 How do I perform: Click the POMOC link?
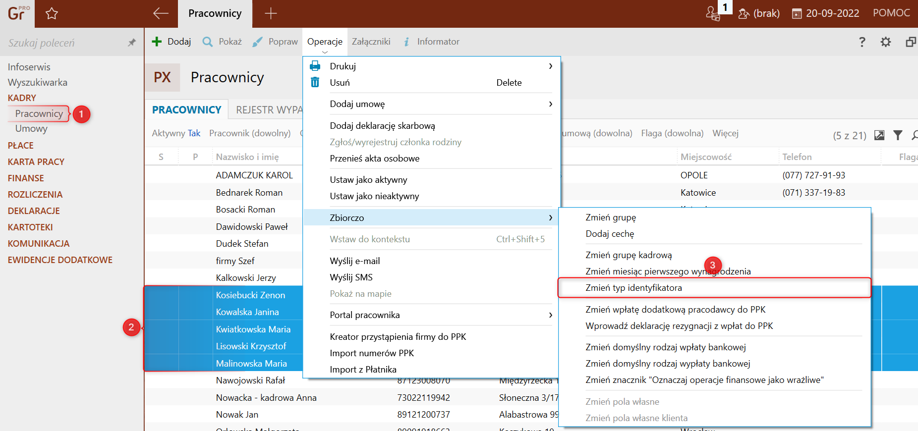[x=891, y=13]
